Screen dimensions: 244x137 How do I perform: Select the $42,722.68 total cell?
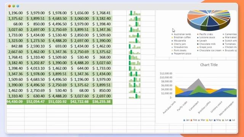(x=79, y=102)
